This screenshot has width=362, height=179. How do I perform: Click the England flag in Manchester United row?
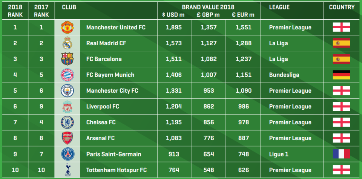click(341, 27)
